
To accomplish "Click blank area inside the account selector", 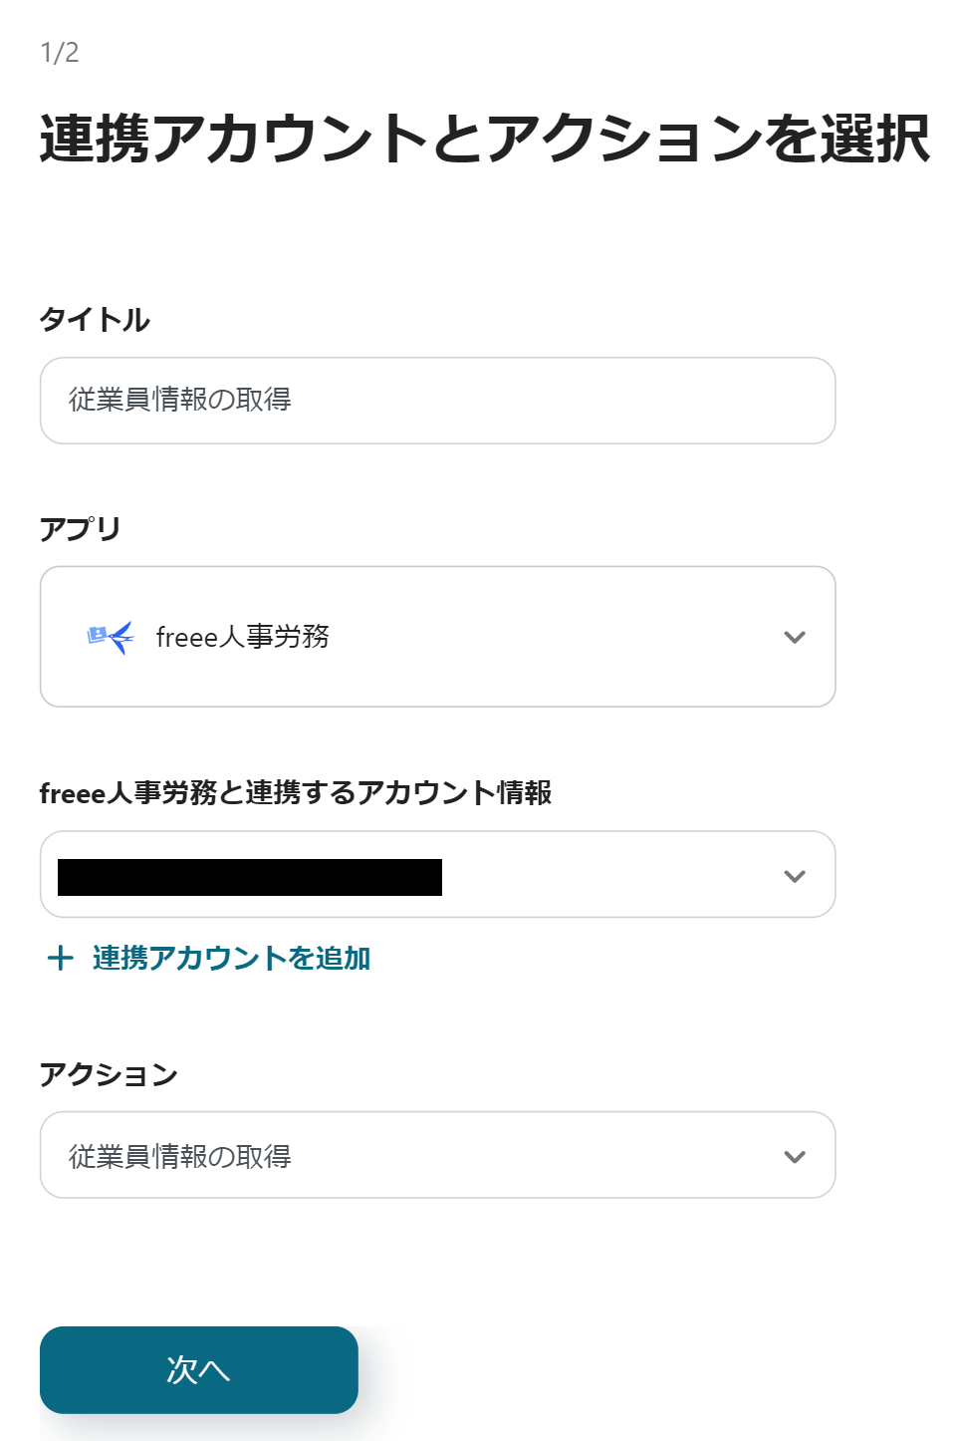I will (x=607, y=877).
